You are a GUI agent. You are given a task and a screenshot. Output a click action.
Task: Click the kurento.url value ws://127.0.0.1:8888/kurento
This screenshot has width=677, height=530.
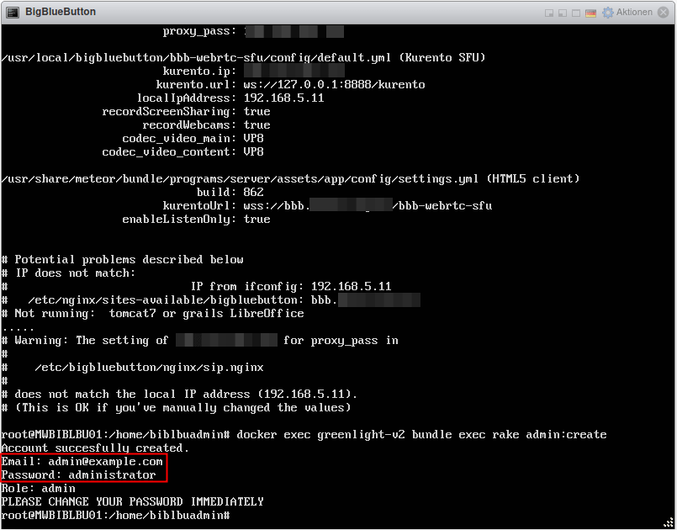334,85
